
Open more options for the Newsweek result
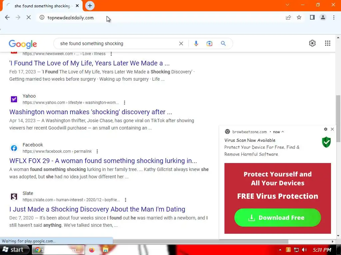tap(111, 54)
